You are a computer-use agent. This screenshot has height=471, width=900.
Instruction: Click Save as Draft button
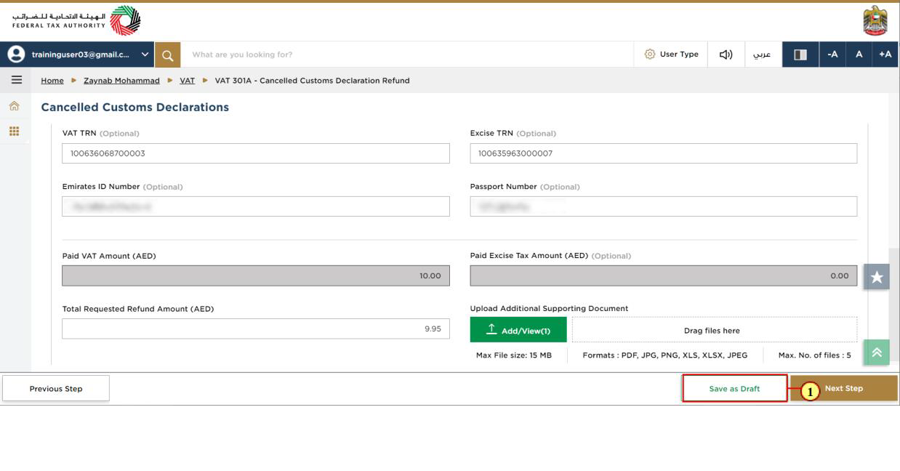734,388
